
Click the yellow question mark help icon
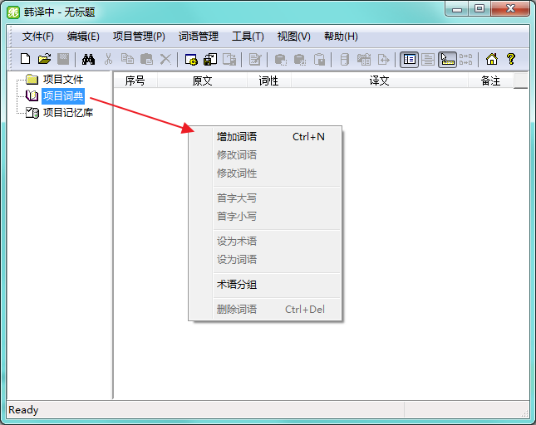coord(511,59)
